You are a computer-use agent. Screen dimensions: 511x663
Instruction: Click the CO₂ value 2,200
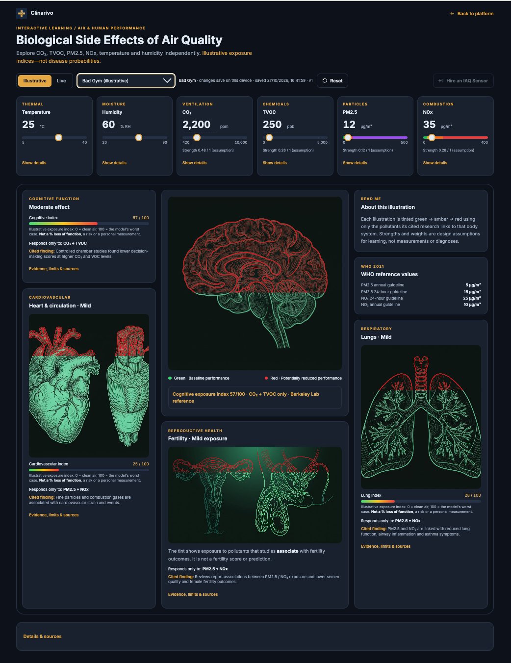(x=196, y=125)
